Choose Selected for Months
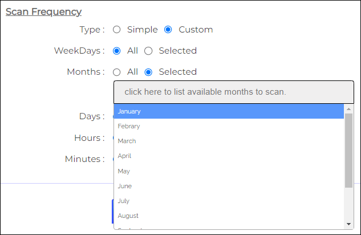Image resolution: width=361 pixels, height=235 pixels. point(148,72)
